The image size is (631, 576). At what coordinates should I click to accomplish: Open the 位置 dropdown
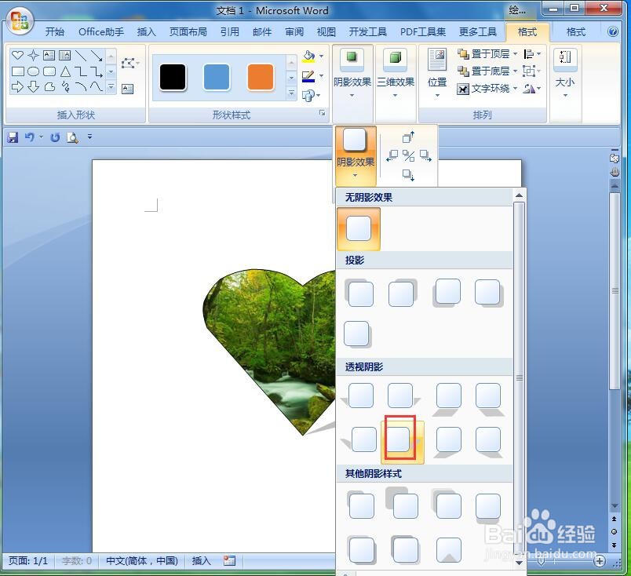click(437, 75)
